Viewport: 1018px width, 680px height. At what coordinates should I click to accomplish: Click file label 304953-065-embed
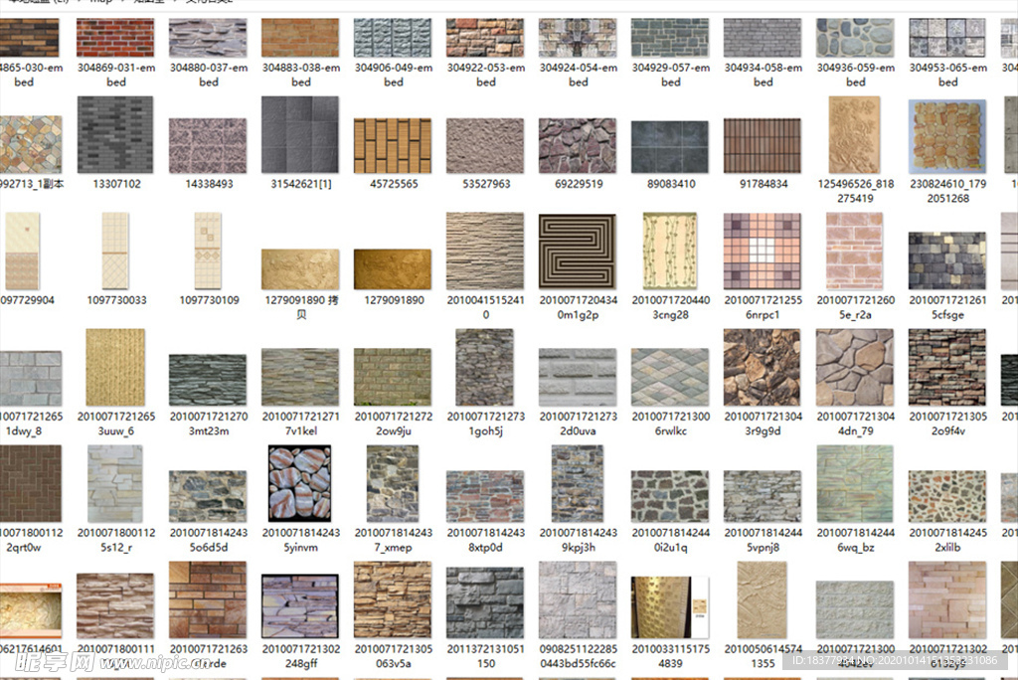click(947, 75)
